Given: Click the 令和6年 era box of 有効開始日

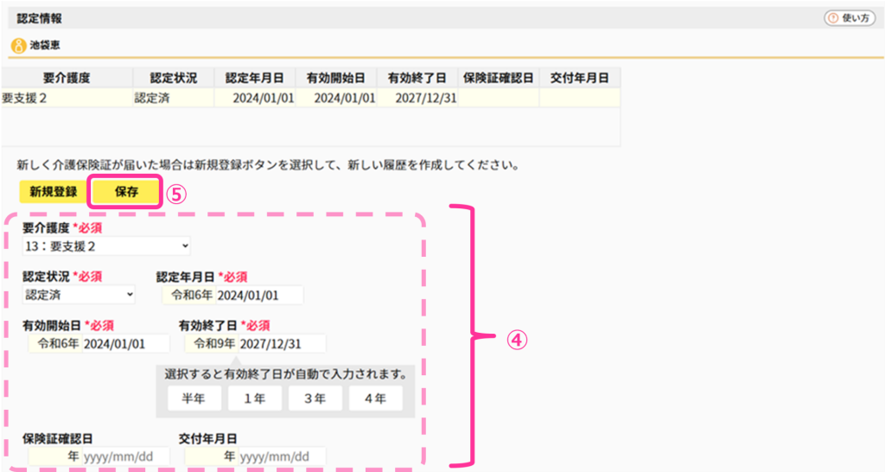Looking at the screenshot, I should click(55, 343).
